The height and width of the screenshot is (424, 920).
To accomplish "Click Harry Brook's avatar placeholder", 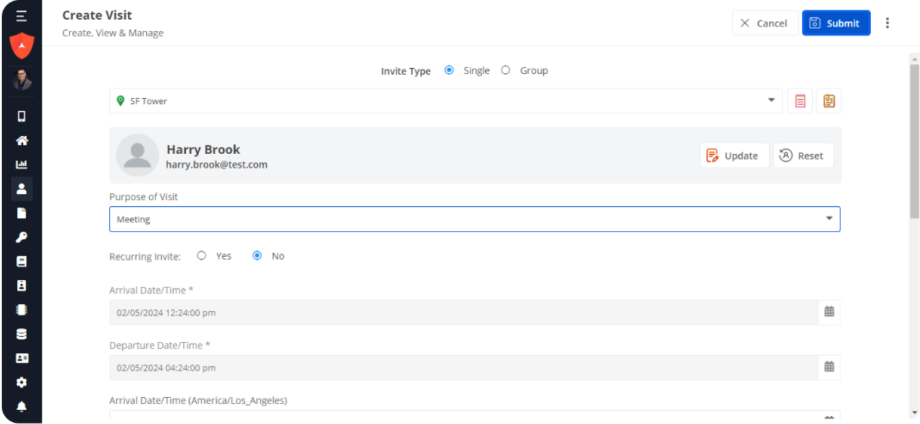I will point(138,155).
